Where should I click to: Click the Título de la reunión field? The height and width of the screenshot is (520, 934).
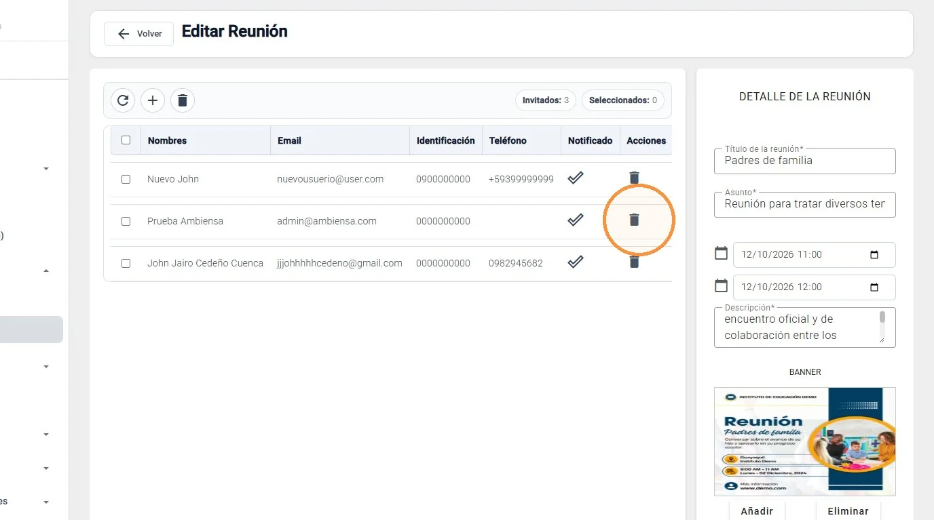805,161
